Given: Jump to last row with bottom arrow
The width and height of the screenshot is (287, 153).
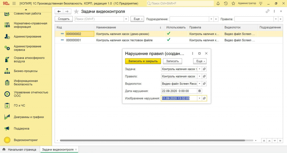Looking at the screenshot, I should point(280,141).
